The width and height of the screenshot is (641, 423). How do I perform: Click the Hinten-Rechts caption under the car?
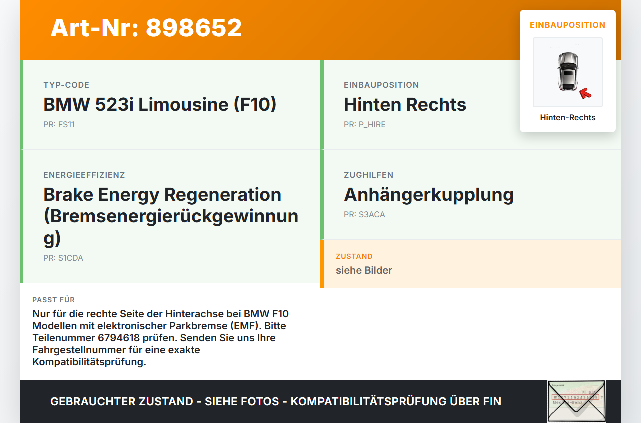pos(568,118)
